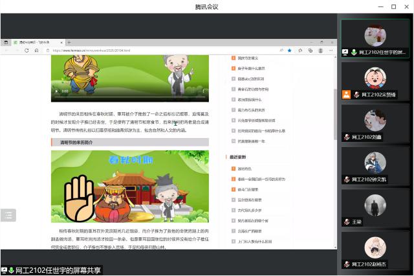Select the 网工2102赵柏杰 participant avatar
Screen dimensions: 414x276
coord(375,247)
